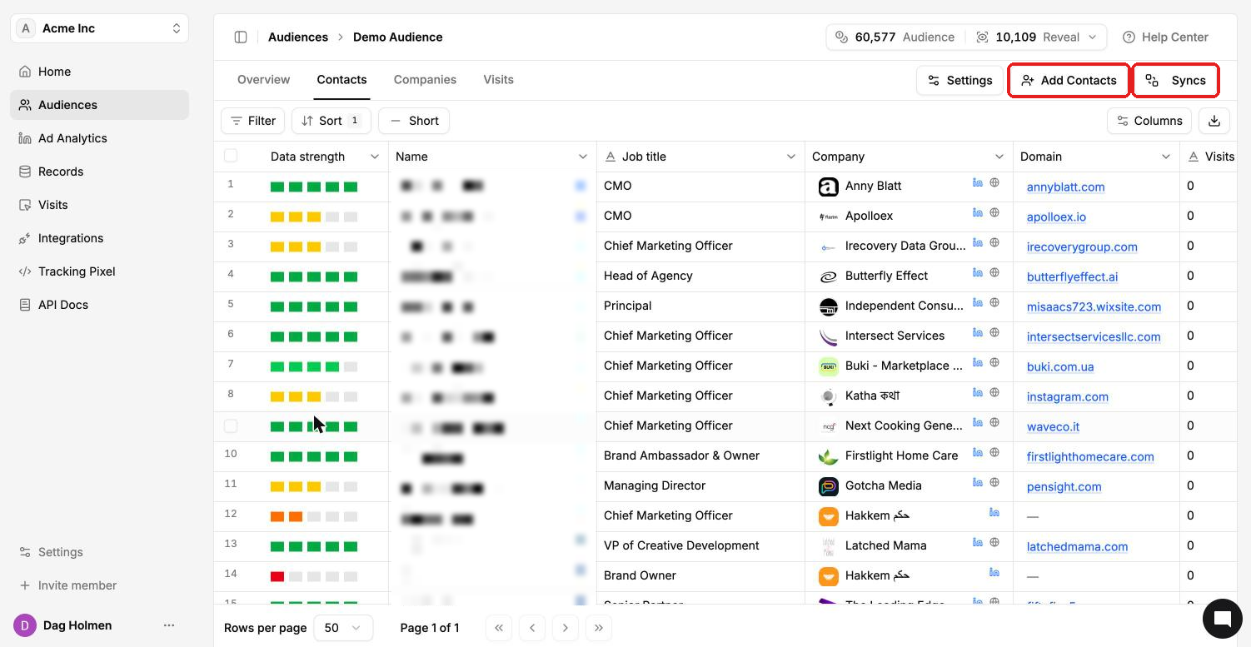Click the Butterfly Effect company logo
Screen dimensions: 1251x647
pos(828,276)
